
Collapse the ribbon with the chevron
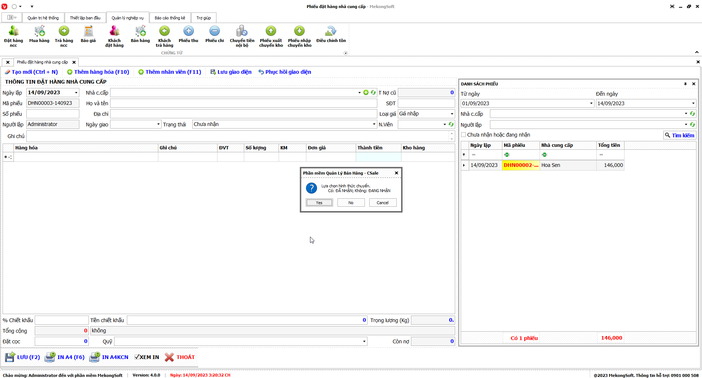point(697,52)
